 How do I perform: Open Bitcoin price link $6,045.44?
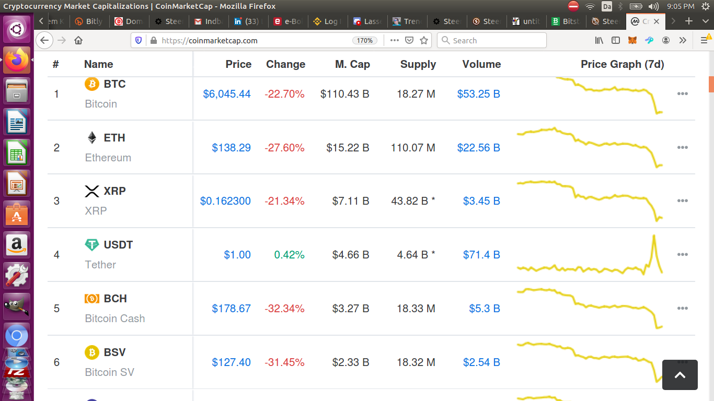(227, 94)
